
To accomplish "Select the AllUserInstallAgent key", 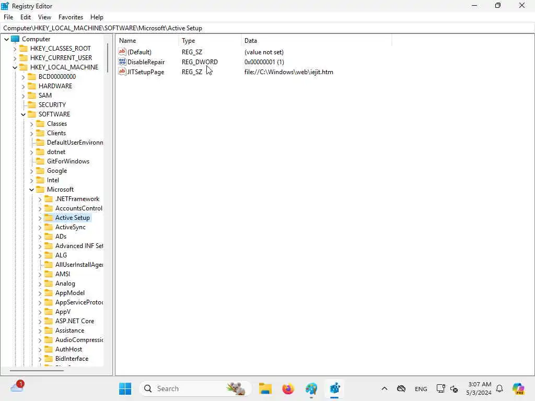I will [x=79, y=264].
